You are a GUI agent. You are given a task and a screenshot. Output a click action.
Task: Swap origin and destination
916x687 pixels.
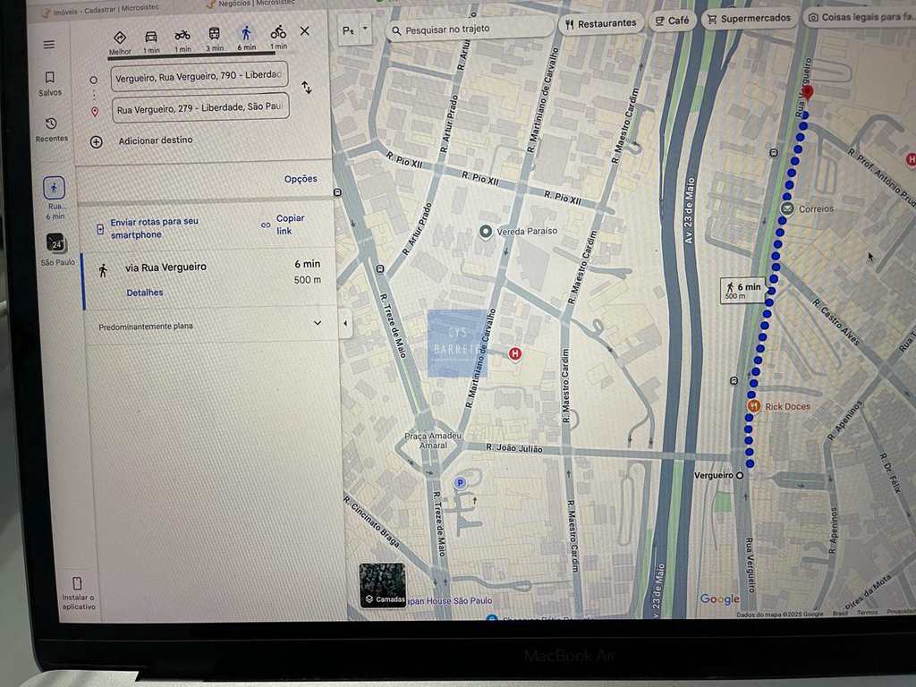tap(307, 88)
